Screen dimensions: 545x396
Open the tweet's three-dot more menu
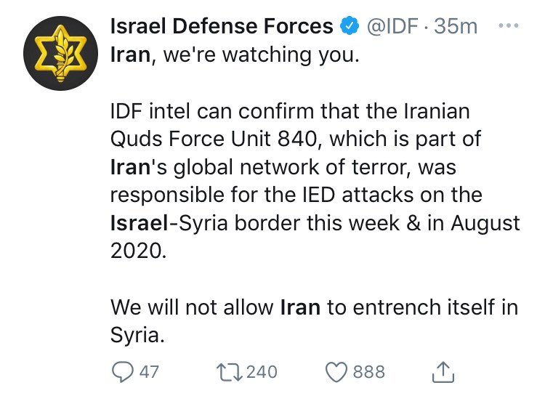(508, 25)
